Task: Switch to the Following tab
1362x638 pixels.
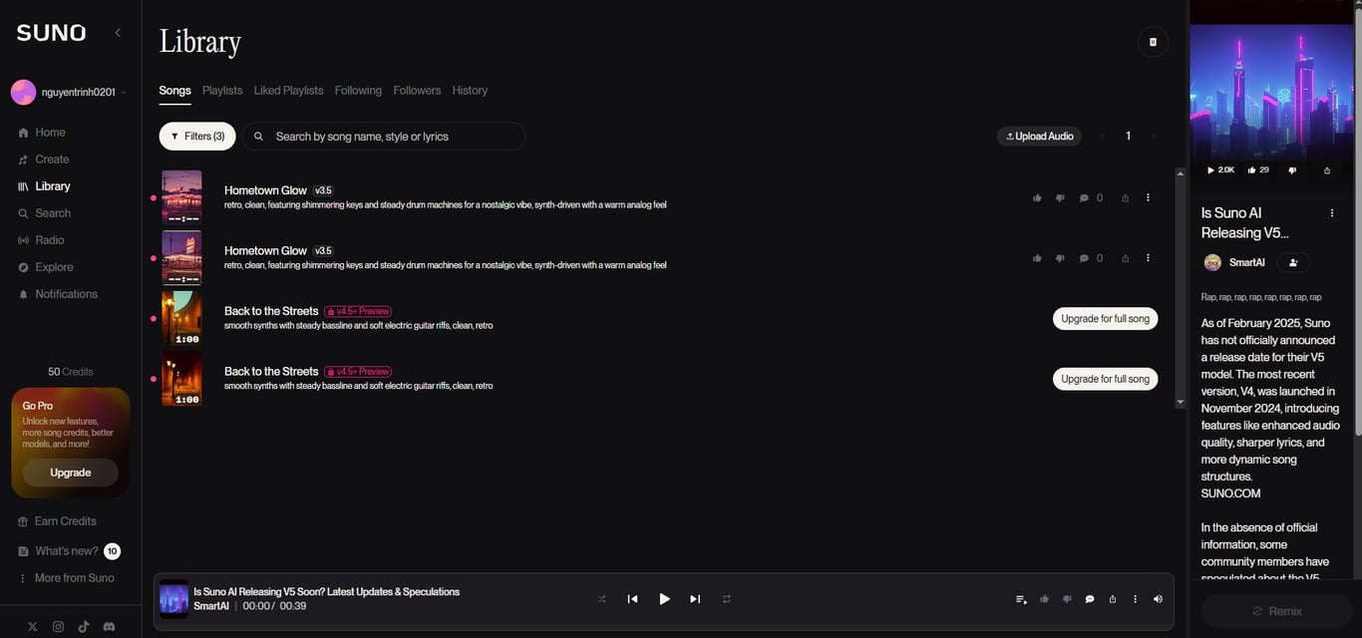Action: tap(358, 91)
